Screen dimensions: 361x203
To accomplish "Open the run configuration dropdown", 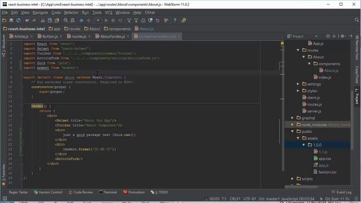I will 98,20.
